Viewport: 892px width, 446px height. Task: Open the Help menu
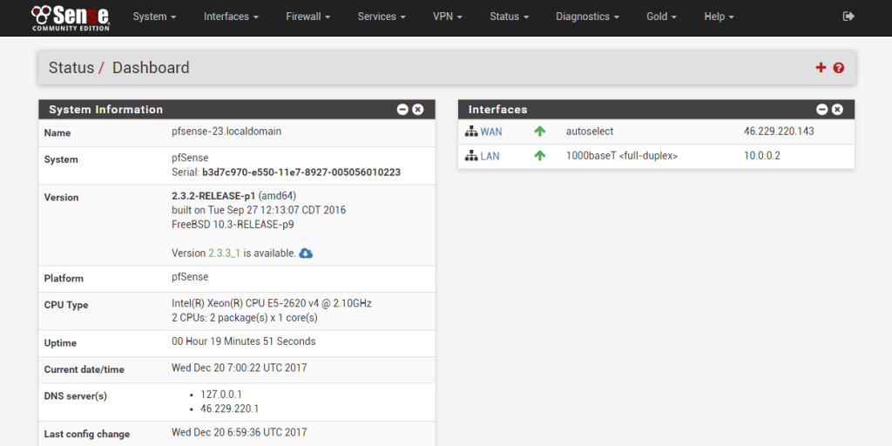pyautogui.click(x=719, y=17)
